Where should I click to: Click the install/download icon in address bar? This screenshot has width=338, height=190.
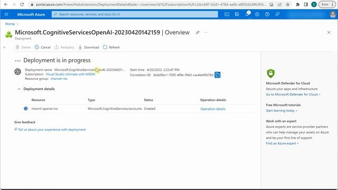pos(271,4)
